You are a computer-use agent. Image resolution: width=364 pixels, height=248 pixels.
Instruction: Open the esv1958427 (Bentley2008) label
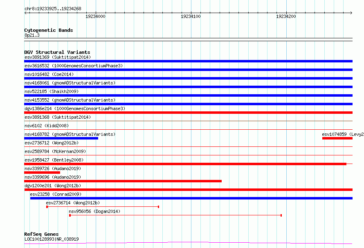pos(54,160)
